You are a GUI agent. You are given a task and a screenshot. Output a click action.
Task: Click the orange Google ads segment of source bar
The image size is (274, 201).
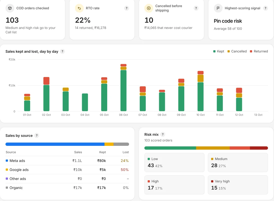tap(109, 144)
